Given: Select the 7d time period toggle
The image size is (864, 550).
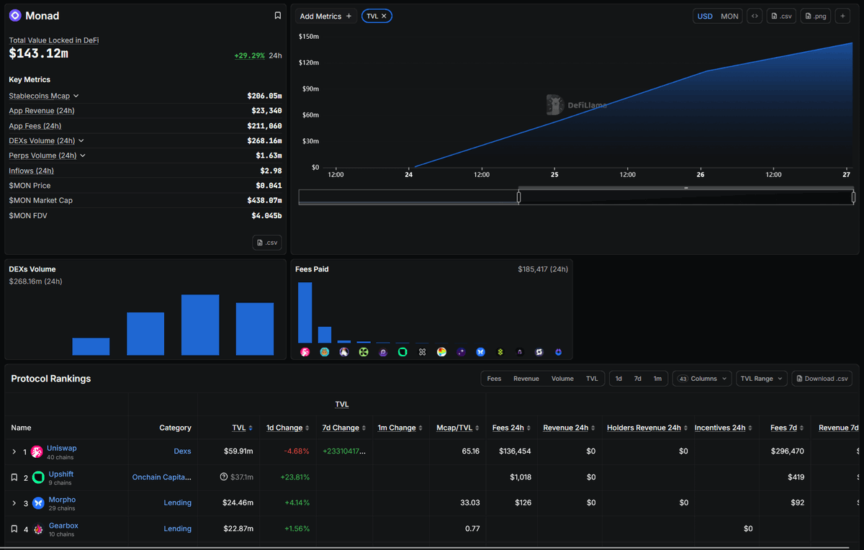Looking at the screenshot, I should pyautogui.click(x=637, y=379).
